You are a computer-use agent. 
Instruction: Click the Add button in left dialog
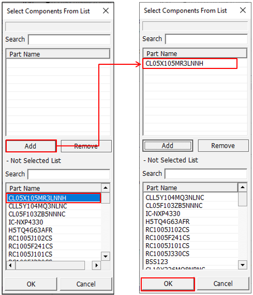tap(31, 146)
